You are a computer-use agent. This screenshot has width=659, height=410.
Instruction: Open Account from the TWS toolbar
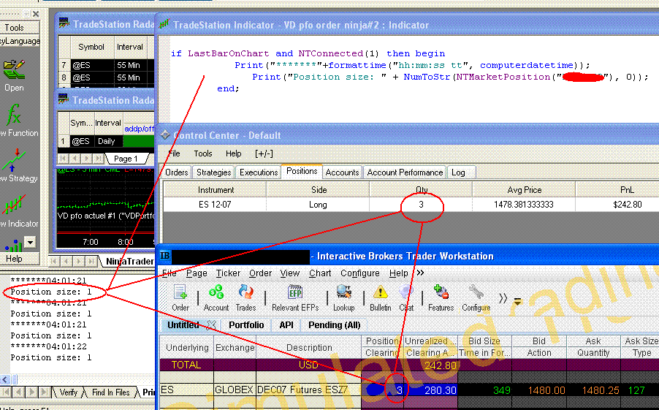pyautogui.click(x=216, y=297)
